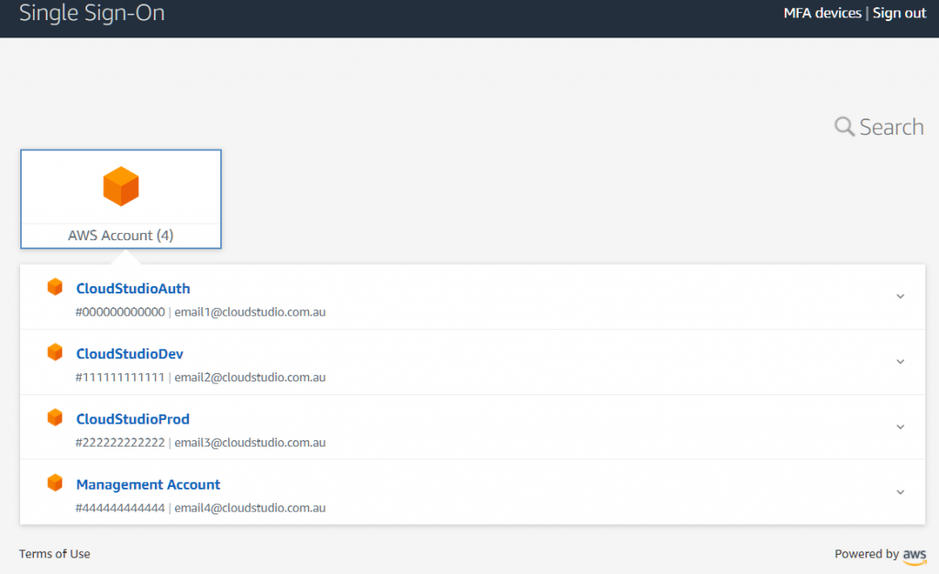Click email2@cloudstudio.com.au text
This screenshot has height=574, width=939.
click(249, 377)
